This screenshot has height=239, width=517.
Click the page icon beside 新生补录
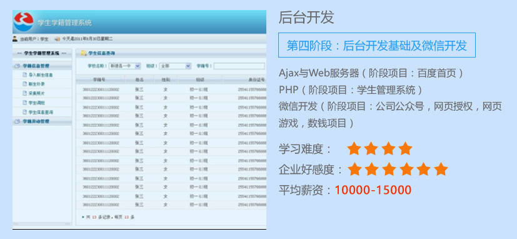coord(25,84)
